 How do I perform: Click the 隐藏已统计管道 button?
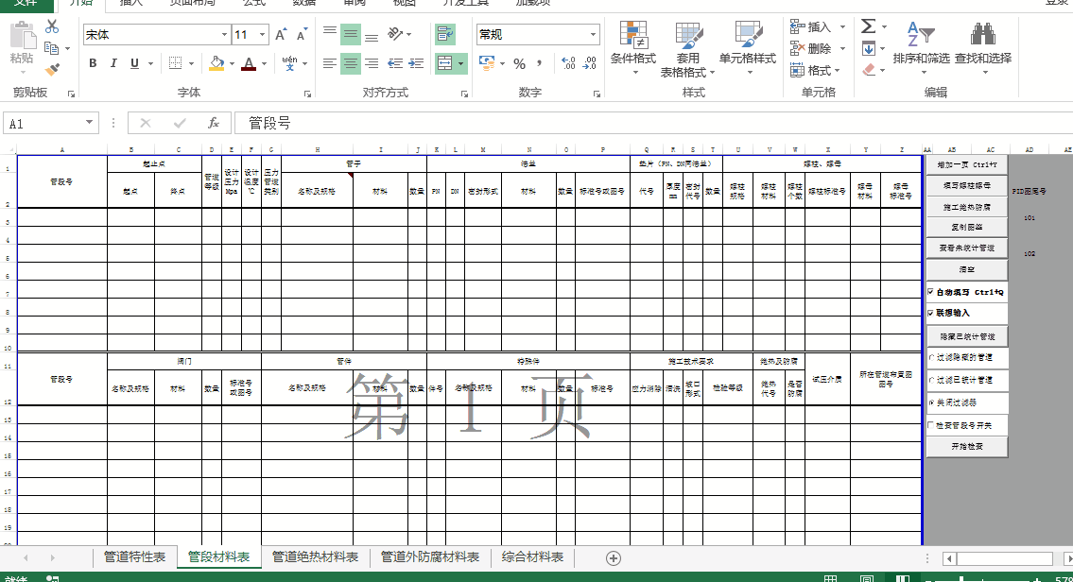point(966,336)
